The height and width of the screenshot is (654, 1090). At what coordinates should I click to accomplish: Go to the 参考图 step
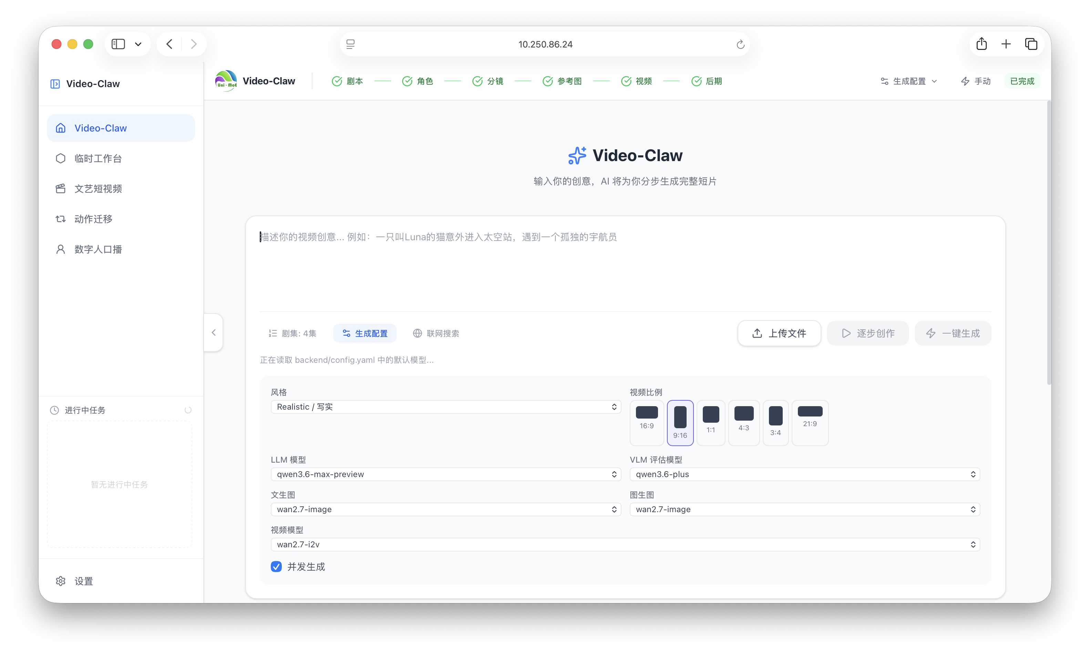[562, 81]
